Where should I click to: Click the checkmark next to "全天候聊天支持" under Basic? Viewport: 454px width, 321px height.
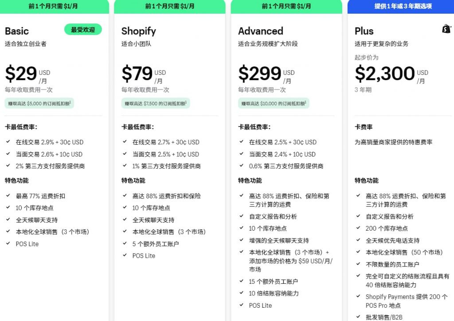(8, 220)
